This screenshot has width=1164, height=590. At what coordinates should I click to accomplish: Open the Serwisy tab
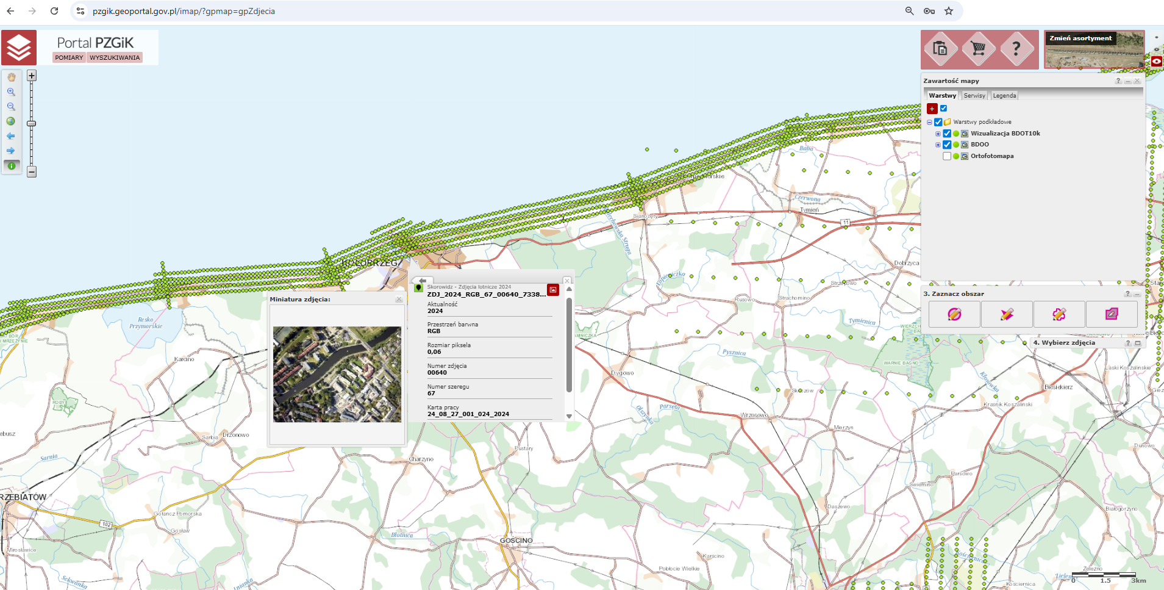pyautogui.click(x=974, y=96)
